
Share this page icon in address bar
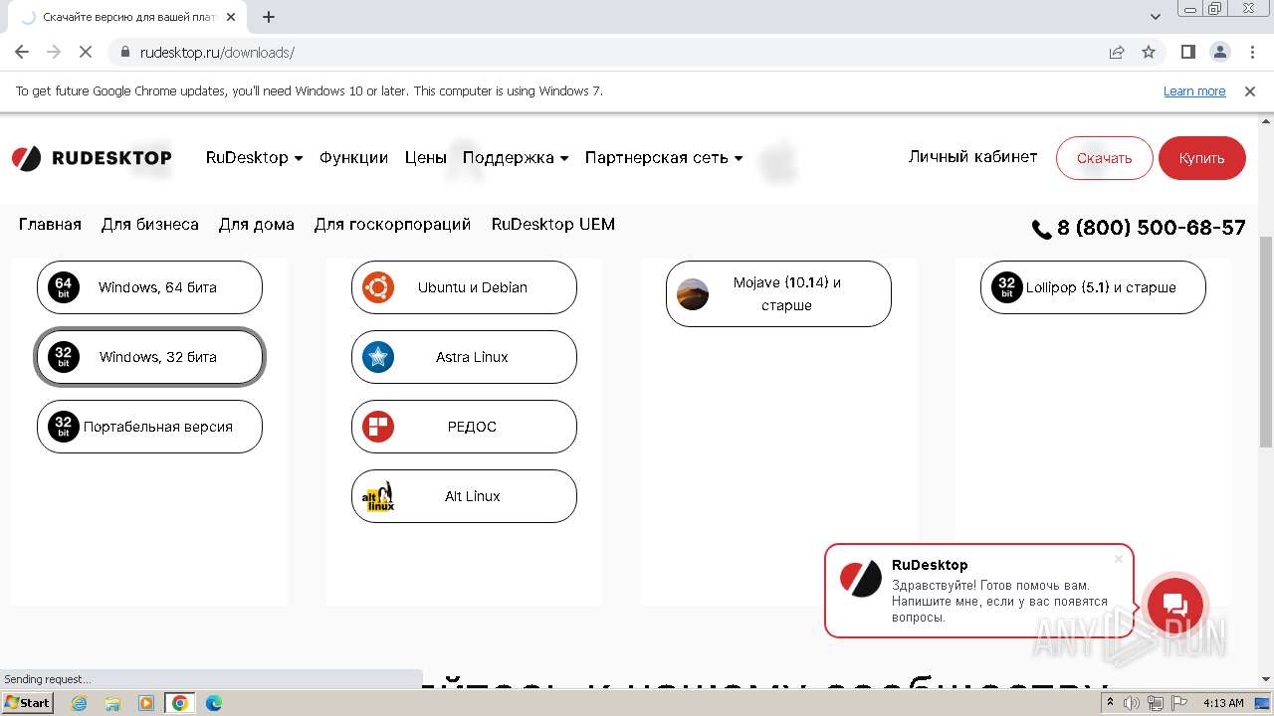pyautogui.click(x=1117, y=52)
